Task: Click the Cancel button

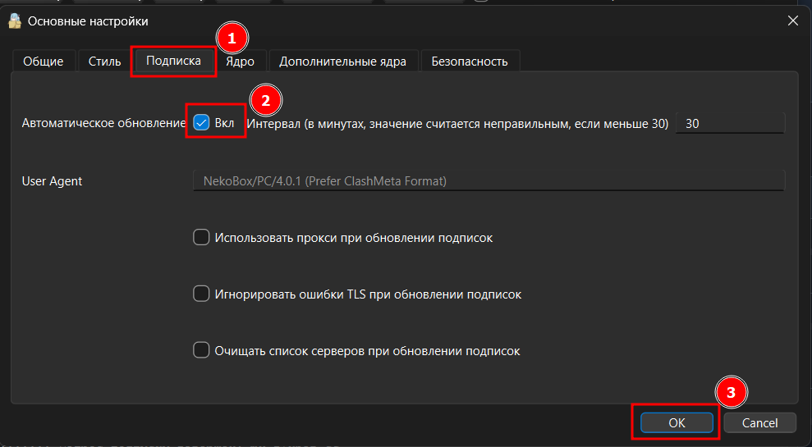Action: point(759,422)
